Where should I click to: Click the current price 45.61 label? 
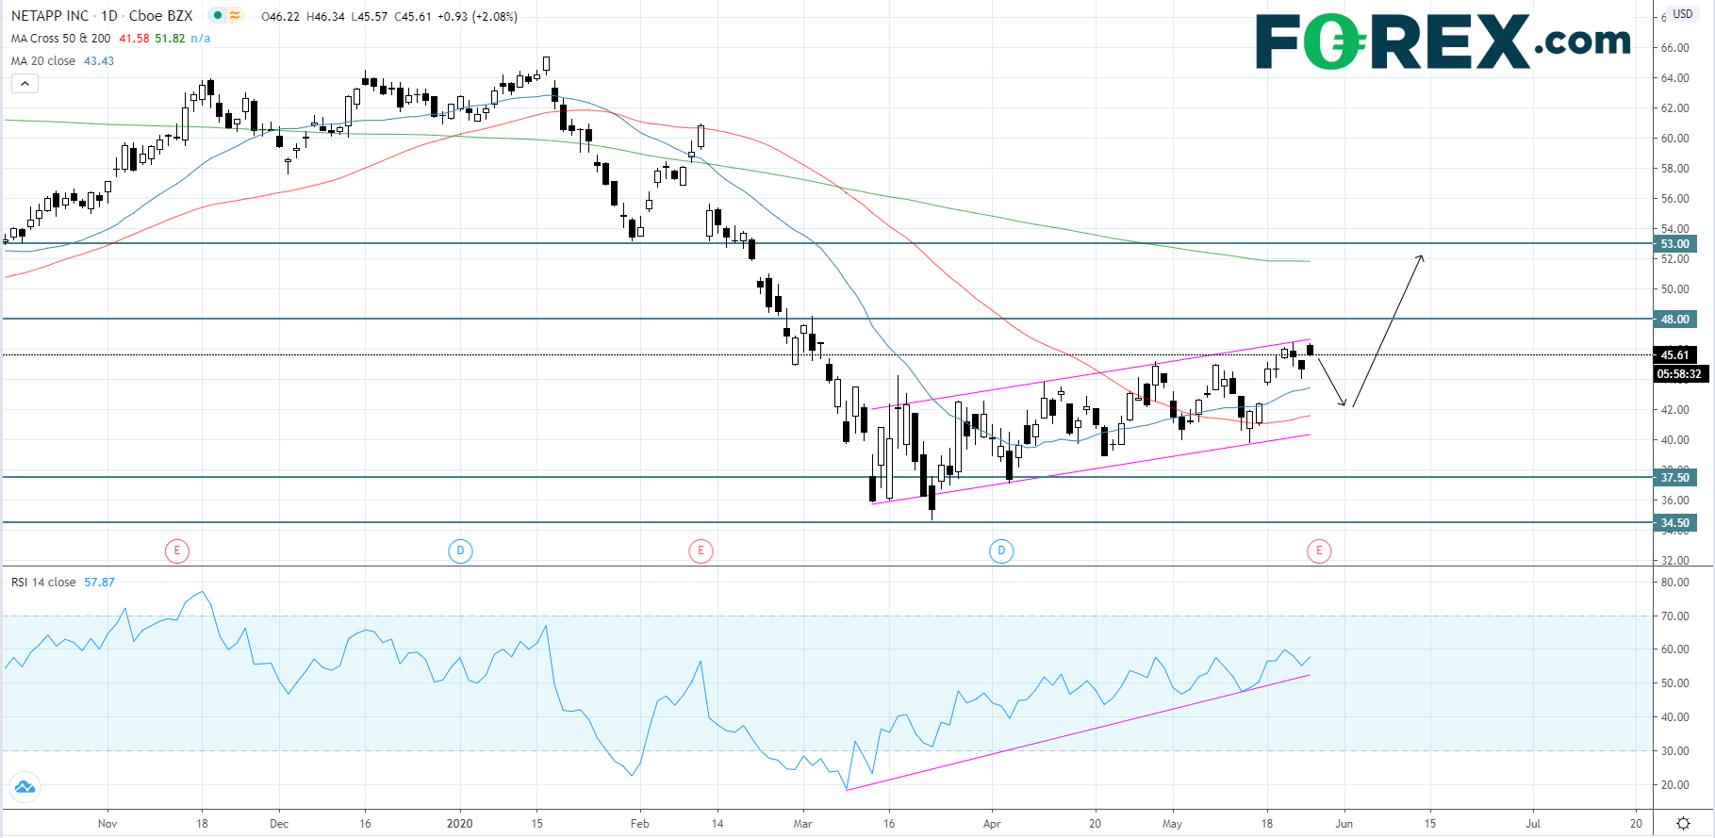click(x=1675, y=355)
